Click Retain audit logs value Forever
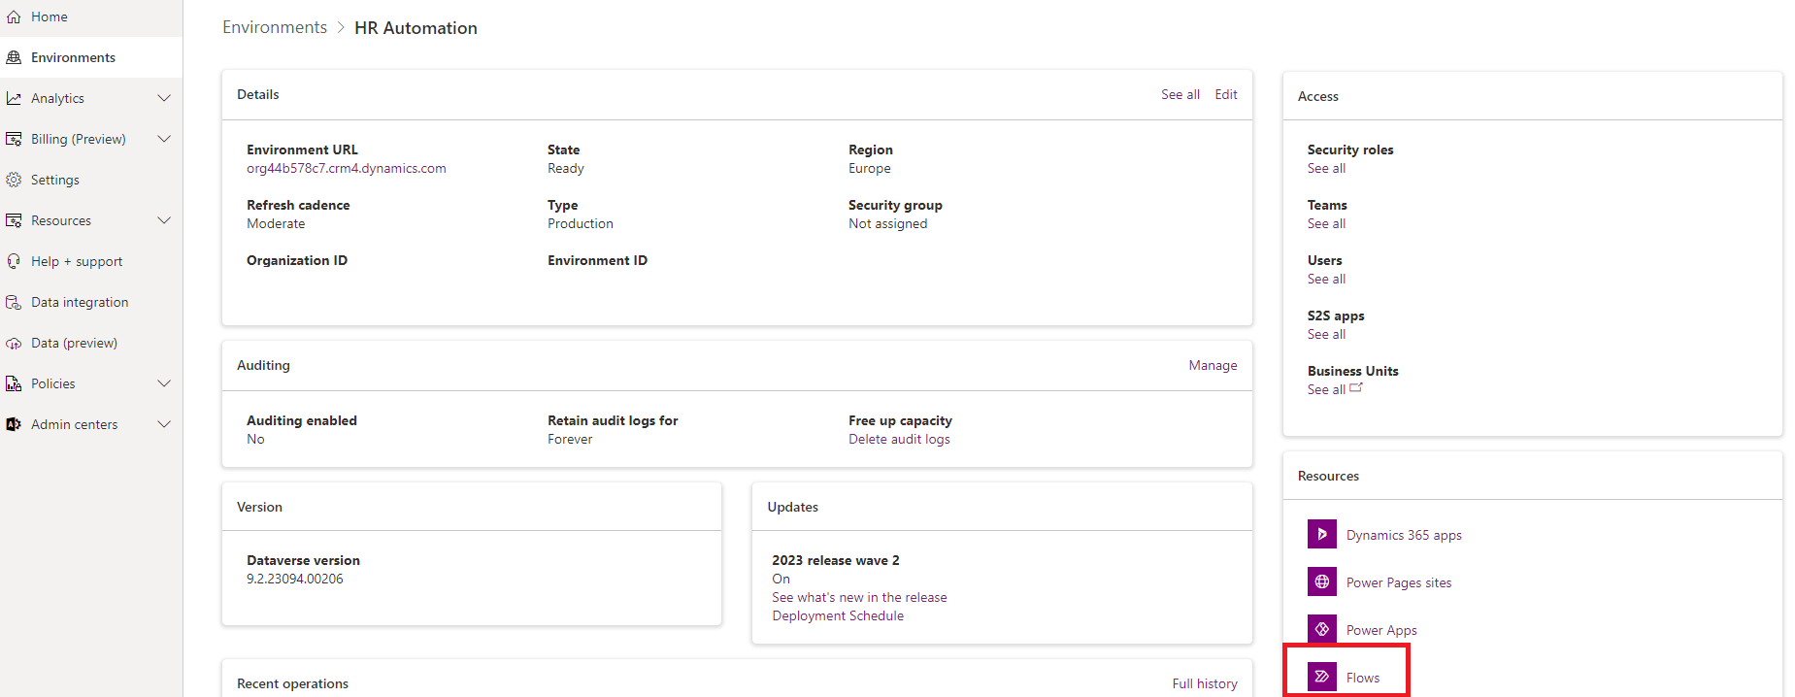1795x697 pixels. [x=570, y=439]
